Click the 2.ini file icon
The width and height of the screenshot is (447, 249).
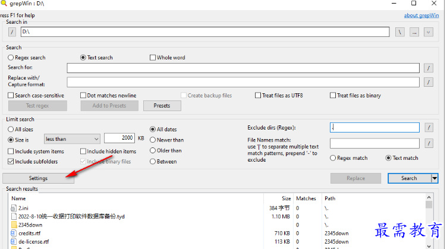14,208
